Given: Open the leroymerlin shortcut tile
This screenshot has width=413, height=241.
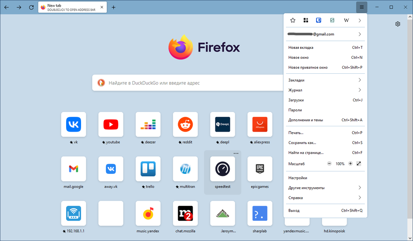Looking at the screenshot, I should pyautogui.click(x=222, y=213).
